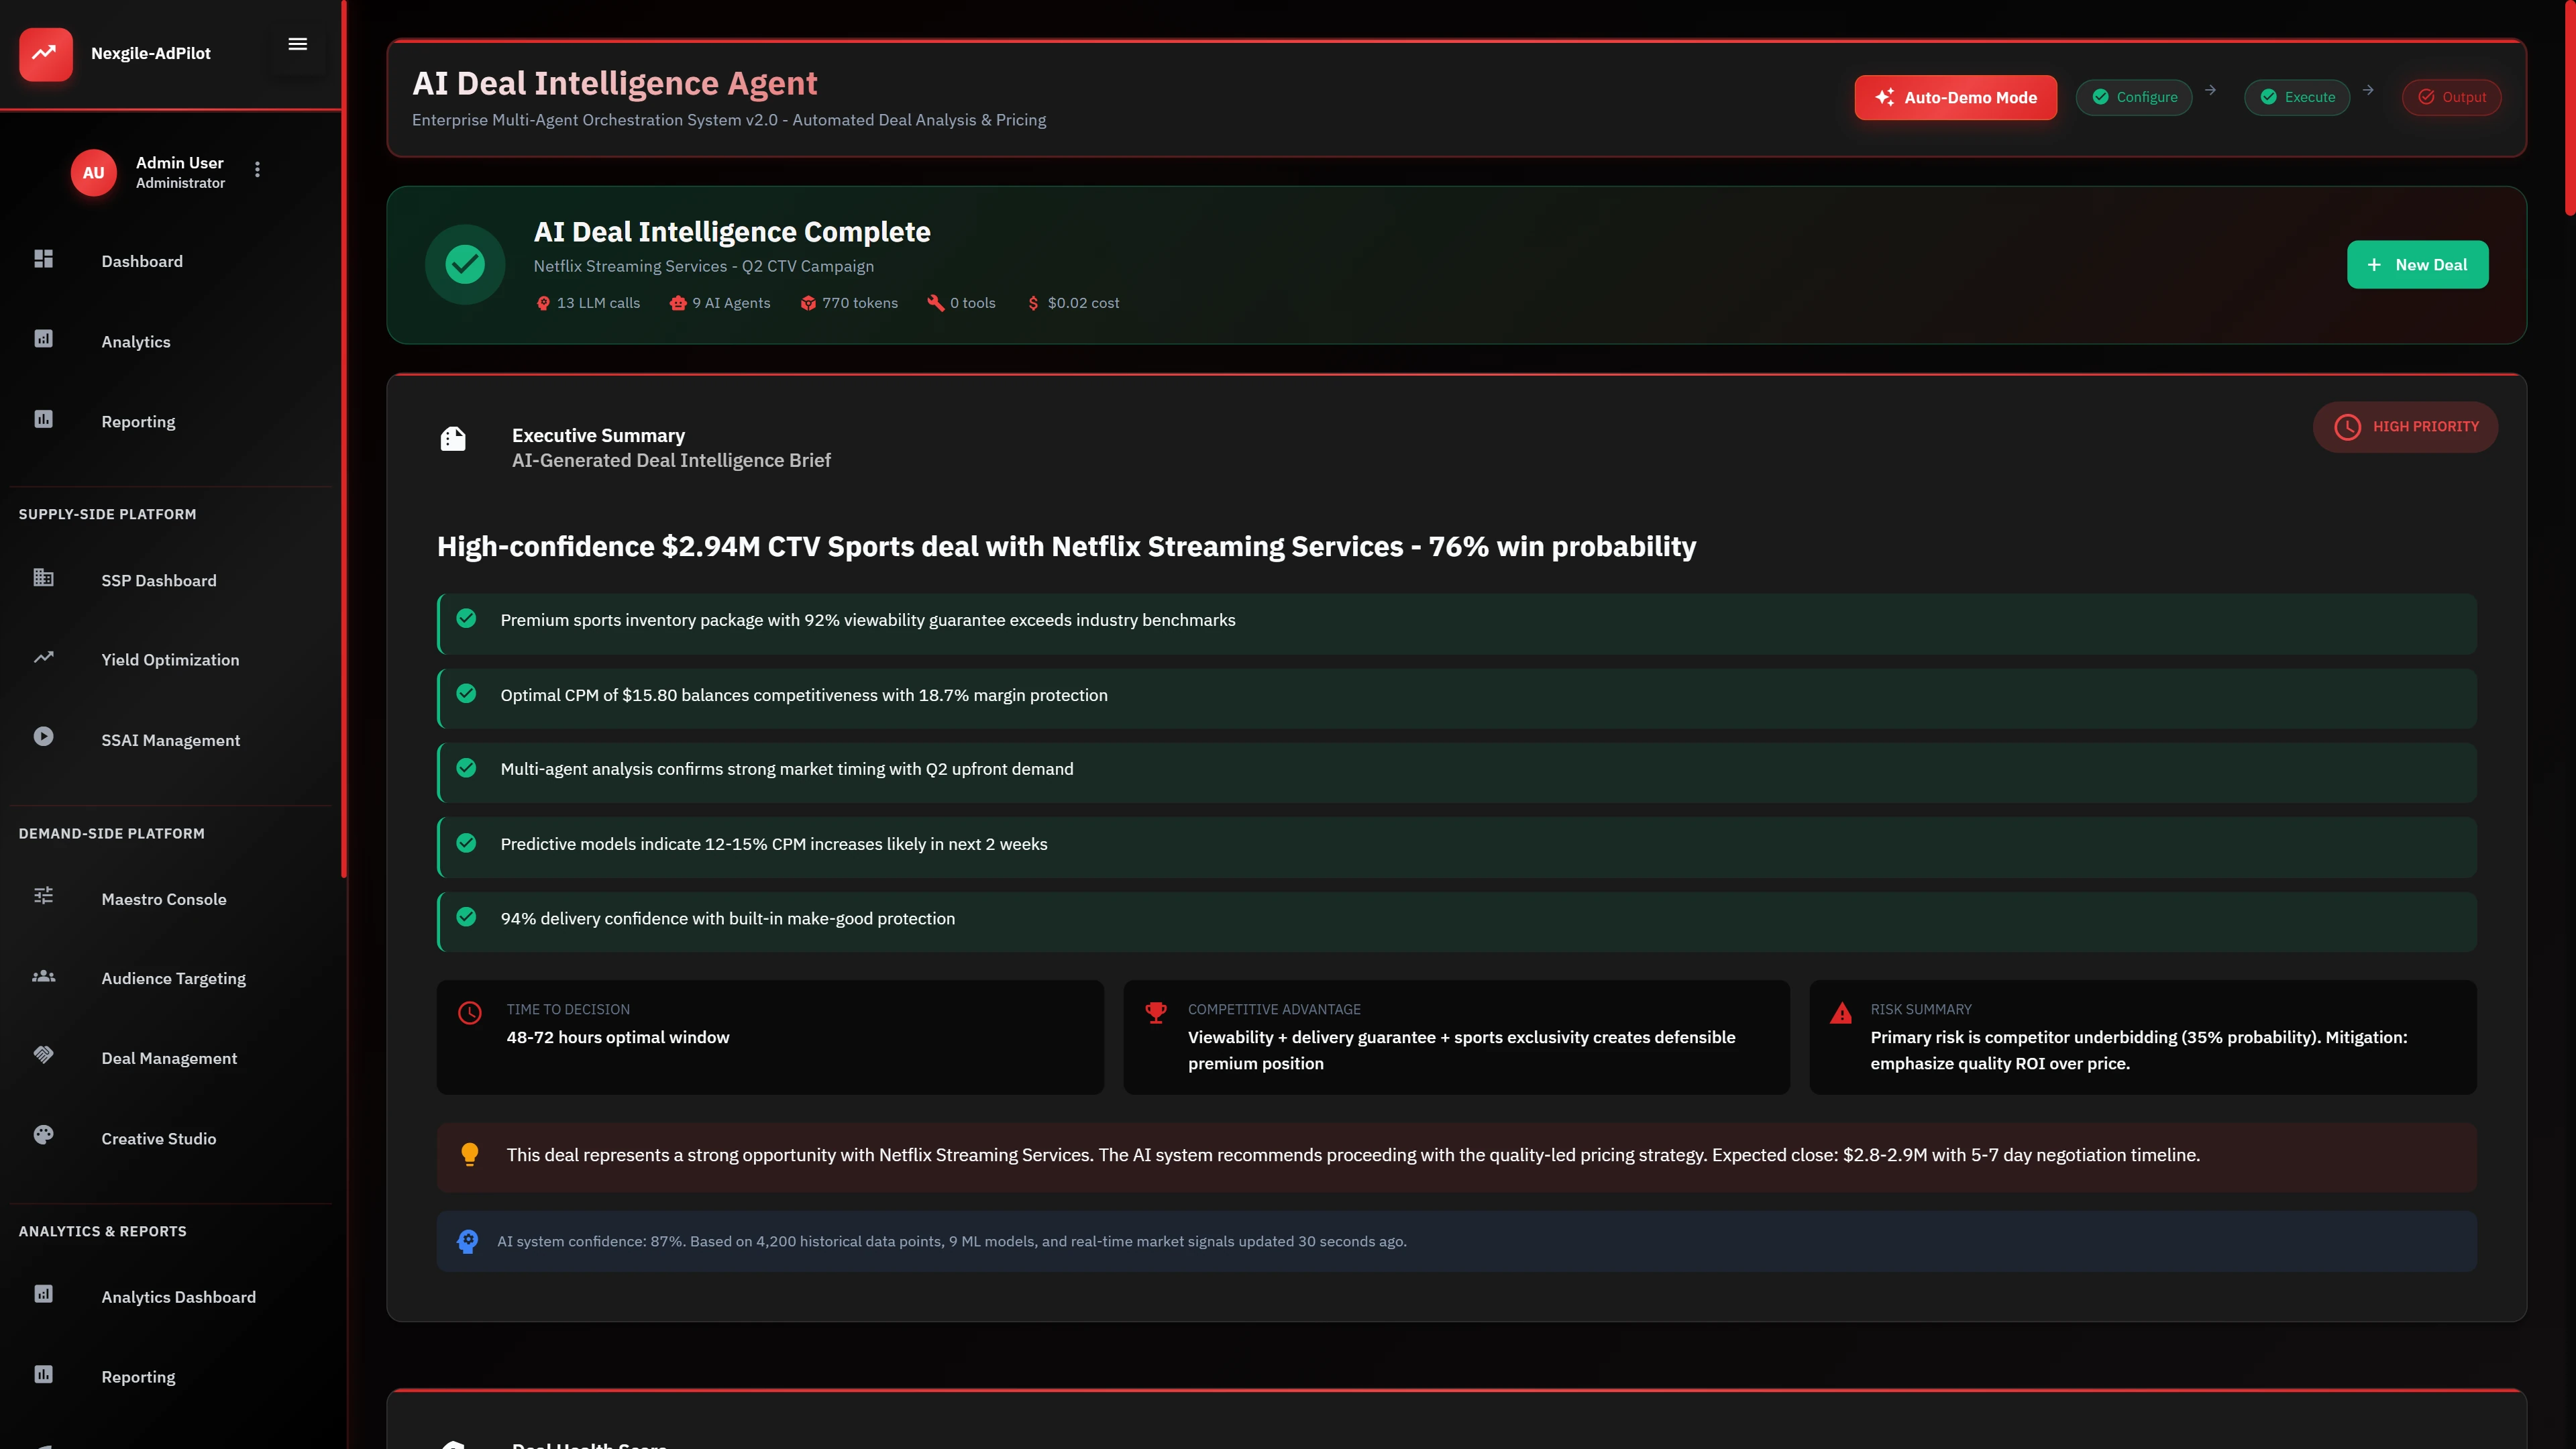Click the Audience Targeting people icon

coord(43,976)
